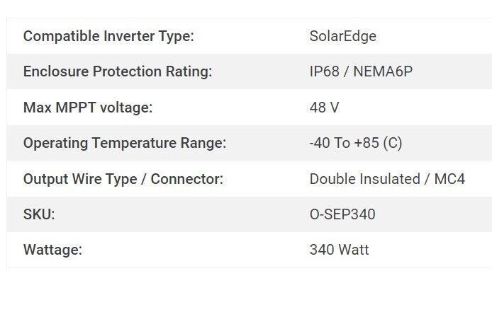Select the 48 V voltage value
492x312 pixels.
(324, 108)
